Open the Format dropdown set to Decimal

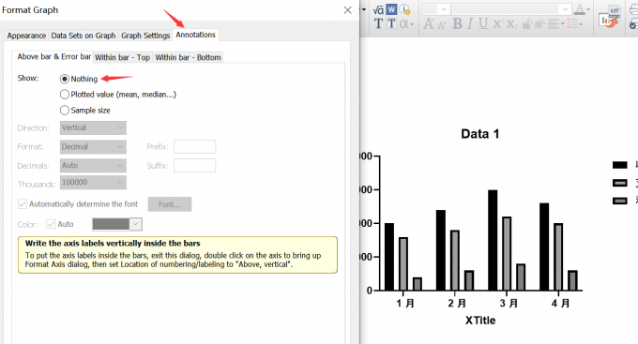tap(93, 147)
